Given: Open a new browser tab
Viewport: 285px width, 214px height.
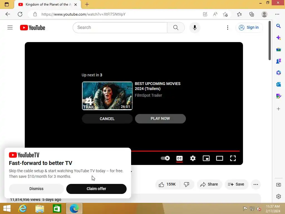Looking at the screenshot, I should (x=87, y=4).
